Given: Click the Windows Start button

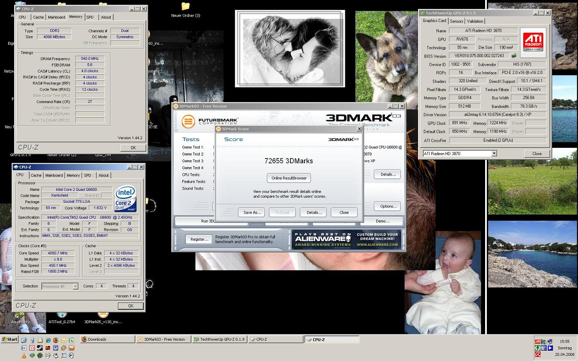Looking at the screenshot, I should [9, 340].
